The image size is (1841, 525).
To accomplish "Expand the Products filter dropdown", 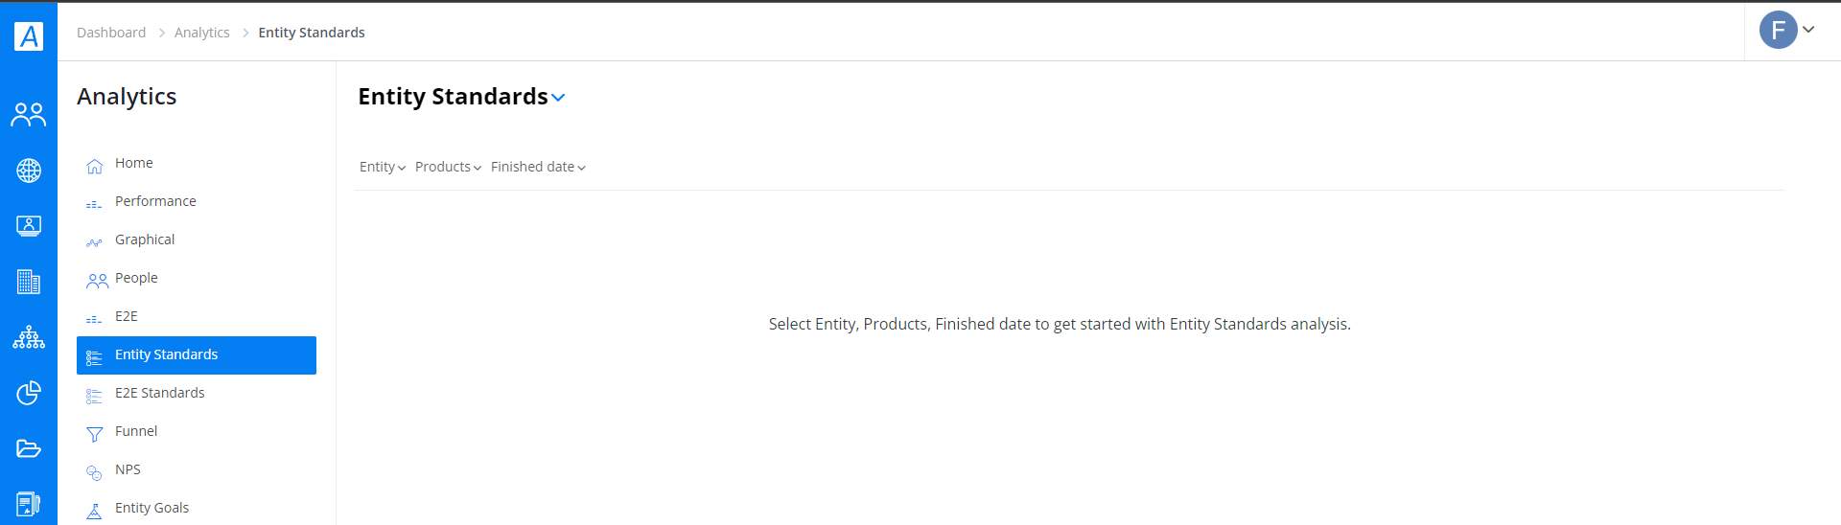I will coord(448,167).
